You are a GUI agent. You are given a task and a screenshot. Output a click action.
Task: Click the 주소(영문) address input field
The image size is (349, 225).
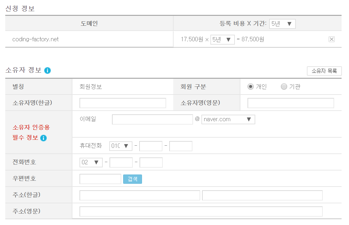[x=201, y=211]
